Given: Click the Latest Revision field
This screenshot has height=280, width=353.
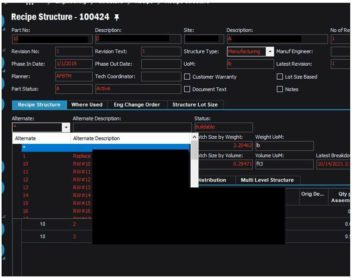Looking at the screenshot, I should [x=340, y=64].
